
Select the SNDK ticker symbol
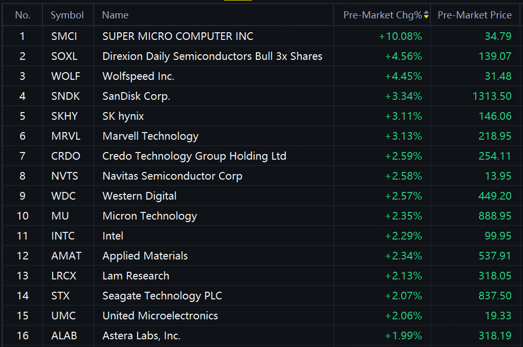pyautogui.click(x=66, y=96)
